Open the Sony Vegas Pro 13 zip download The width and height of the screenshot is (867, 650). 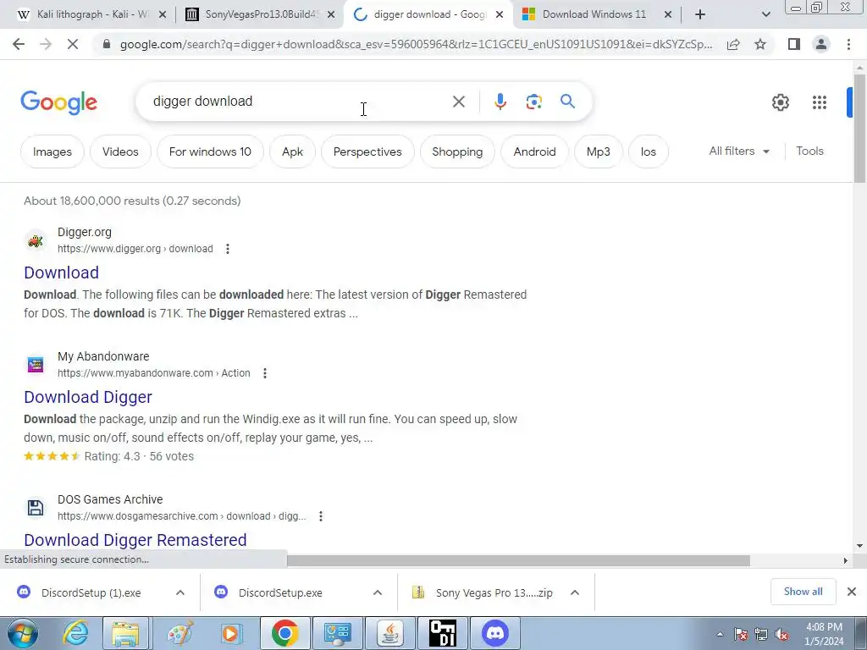[494, 592]
